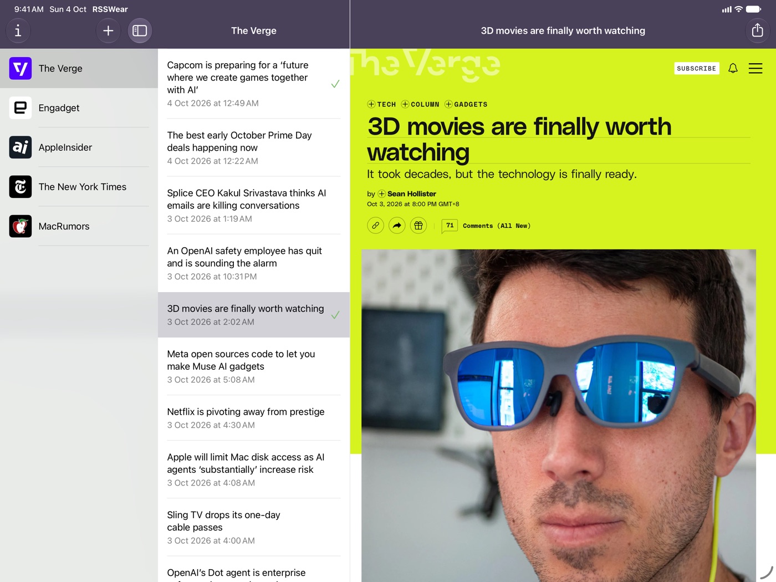Open The New York Times feed

[79, 187]
